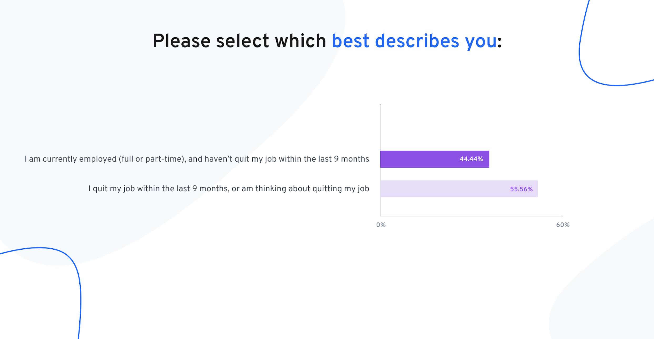Viewport: 654px width, 339px height.
Task: Click the horizontal axis line below the bars
Action: 471,216
